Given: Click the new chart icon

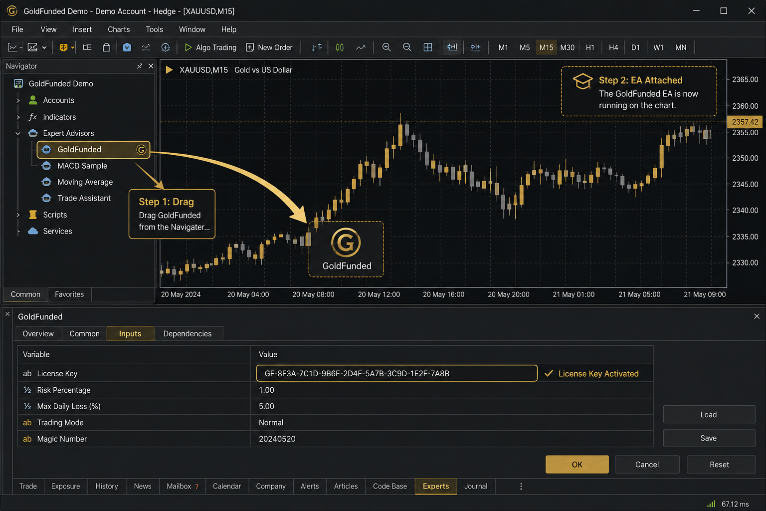Looking at the screenshot, I should (x=13, y=47).
